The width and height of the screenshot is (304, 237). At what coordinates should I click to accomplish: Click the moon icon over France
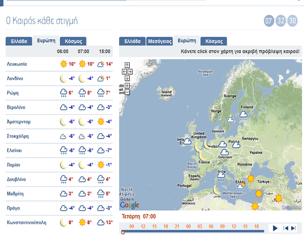click(203, 155)
